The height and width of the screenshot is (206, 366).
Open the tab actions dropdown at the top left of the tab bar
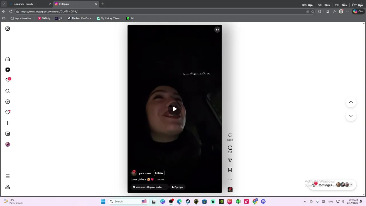4,4
